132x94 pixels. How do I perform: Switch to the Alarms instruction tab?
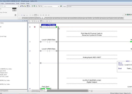38,18
